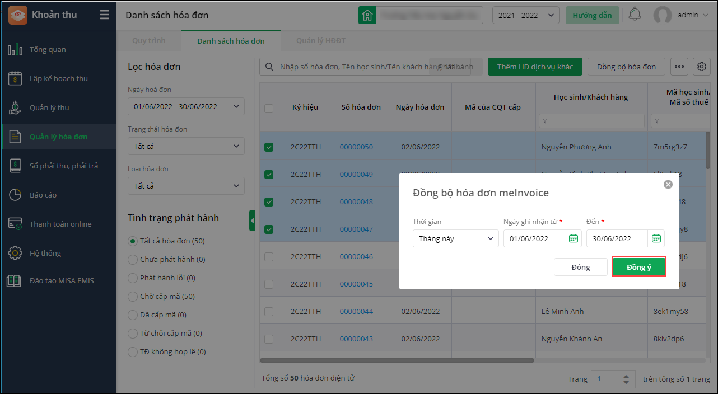This screenshot has width=718, height=394.
Task: Open the school year 2021 - 2022 dropdown
Action: pos(525,15)
